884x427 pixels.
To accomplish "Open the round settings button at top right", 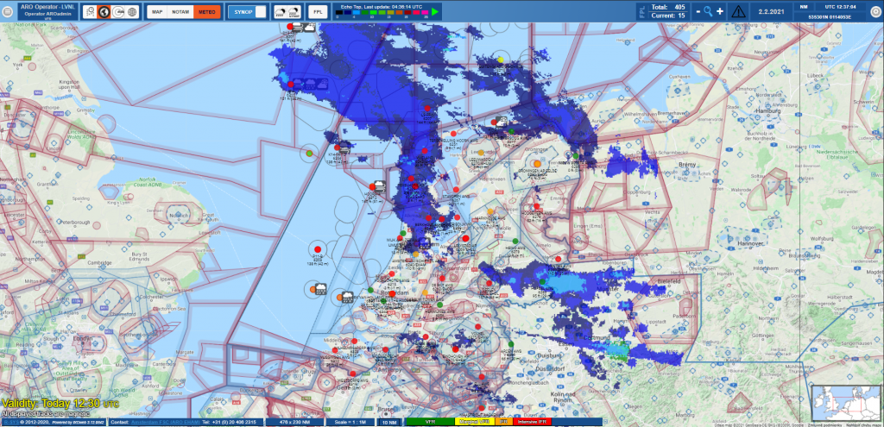I will click(x=875, y=12).
